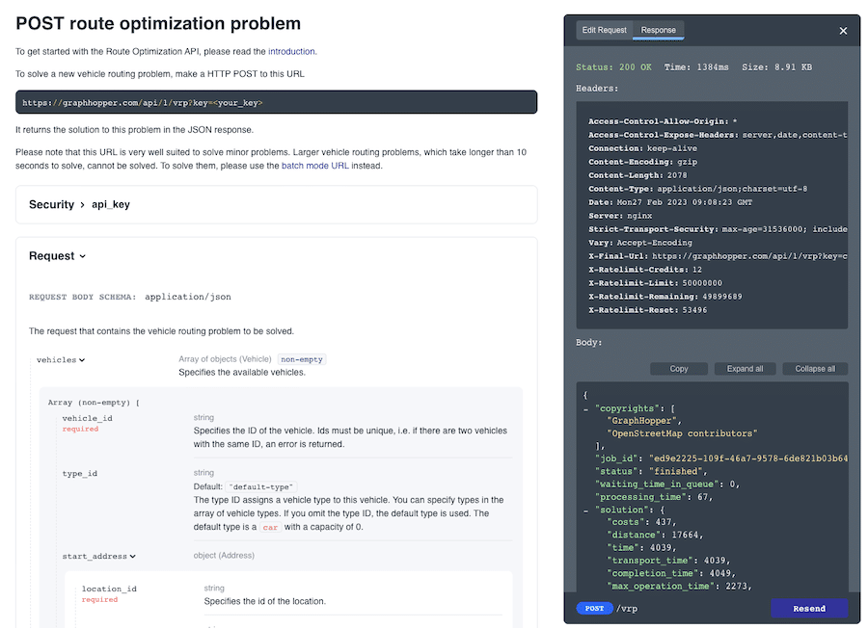The height and width of the screenshot is (628, 868).
Task: Copy the response body
Action: tap(679, 369)
